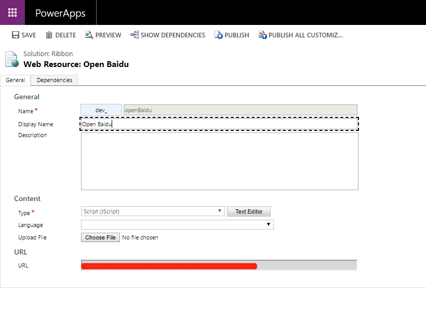The width and height of the screenshot is (426, 334).
Task: Click the Delete trash can icon
Action: (x=49, y=35)
